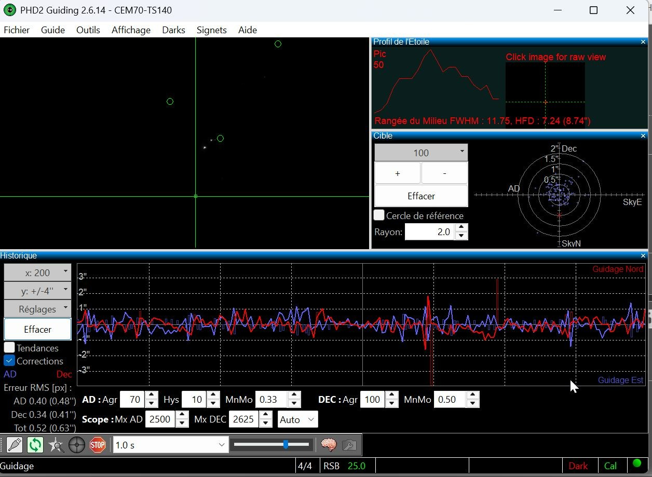Expand the x: 200 scale dropdown
The width and height of the screenshot is (652, 477).
tap(38, 272)
